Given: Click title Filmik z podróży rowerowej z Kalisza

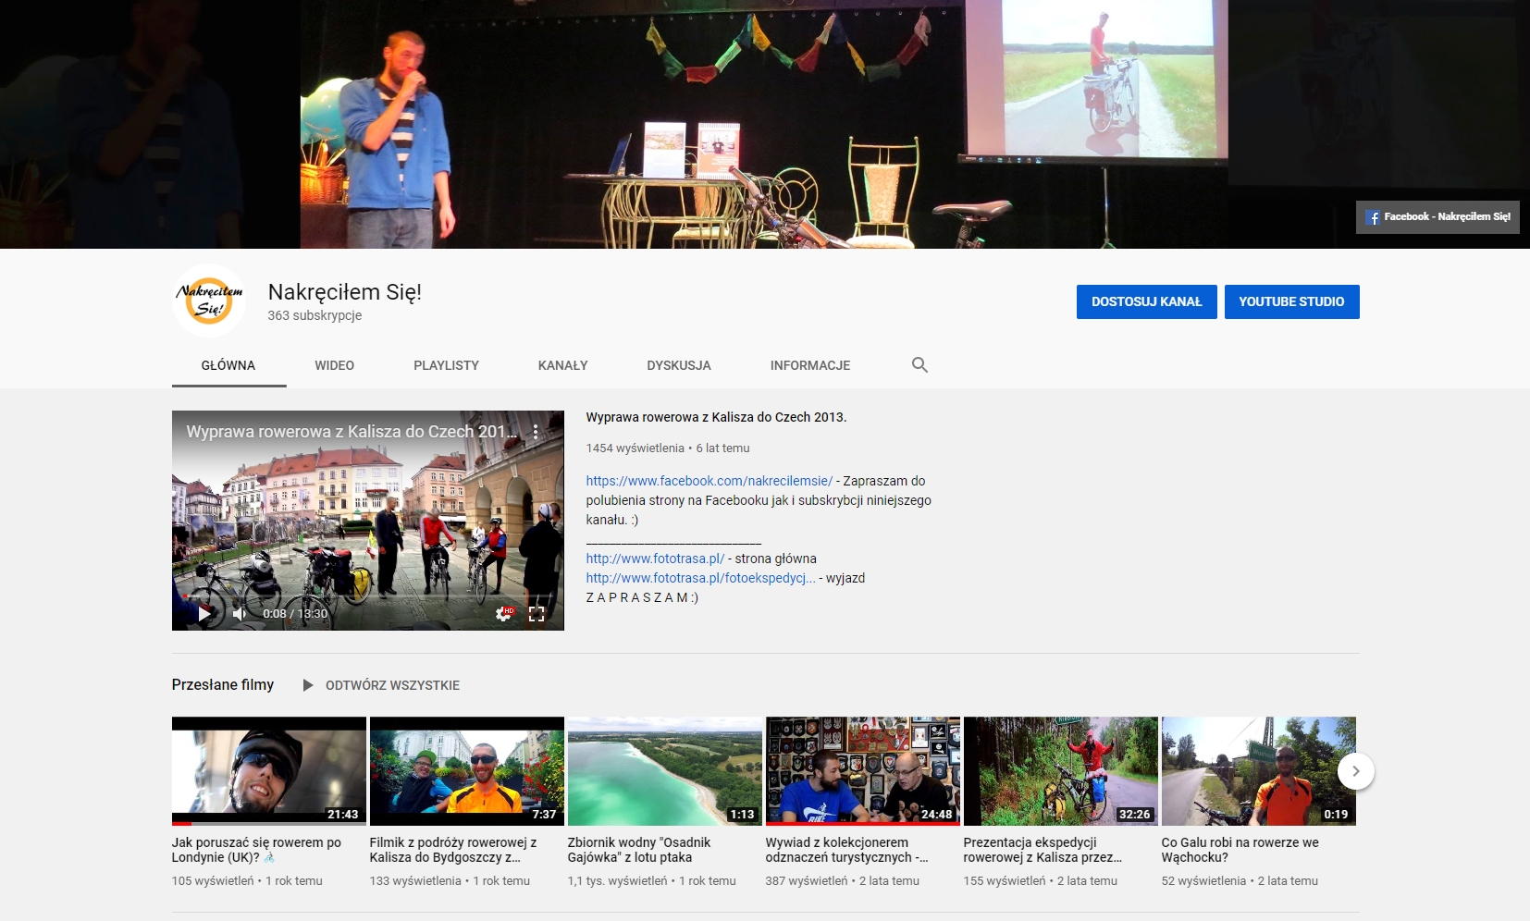Looking at the screenshot, I should [453, 850].
